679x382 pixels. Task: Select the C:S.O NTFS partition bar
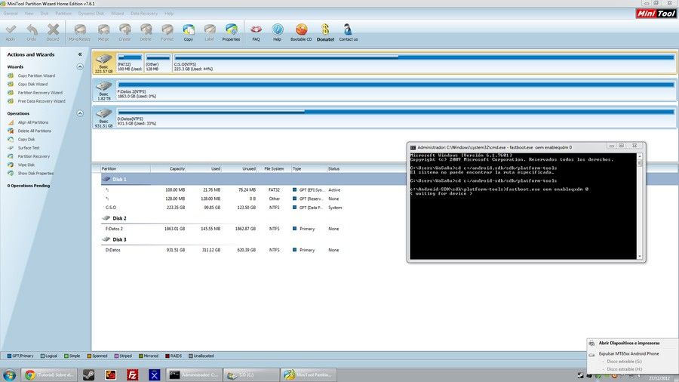[424, 63]
